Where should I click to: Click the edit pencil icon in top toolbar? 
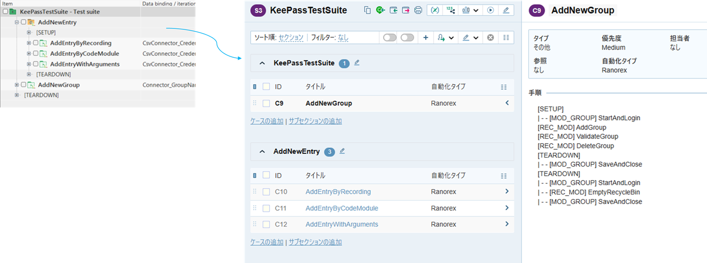pos(506,10)
